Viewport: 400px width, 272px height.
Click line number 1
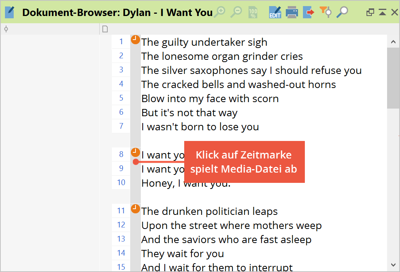[x=121, y=42]
